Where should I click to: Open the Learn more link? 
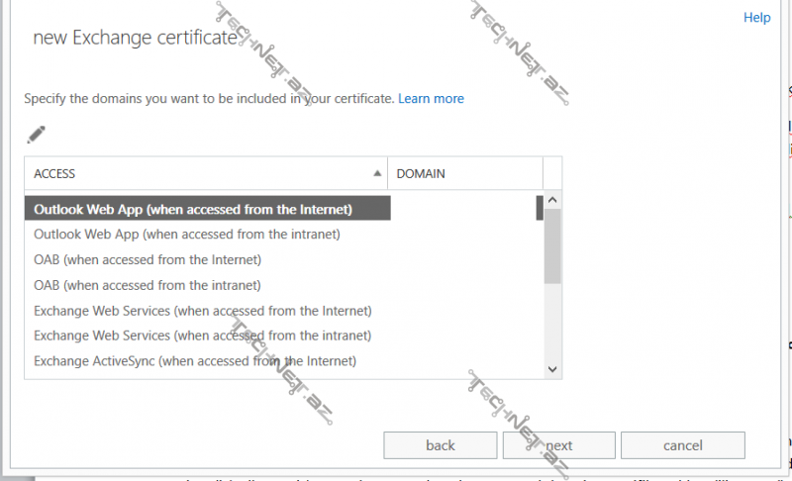[431, 99]
